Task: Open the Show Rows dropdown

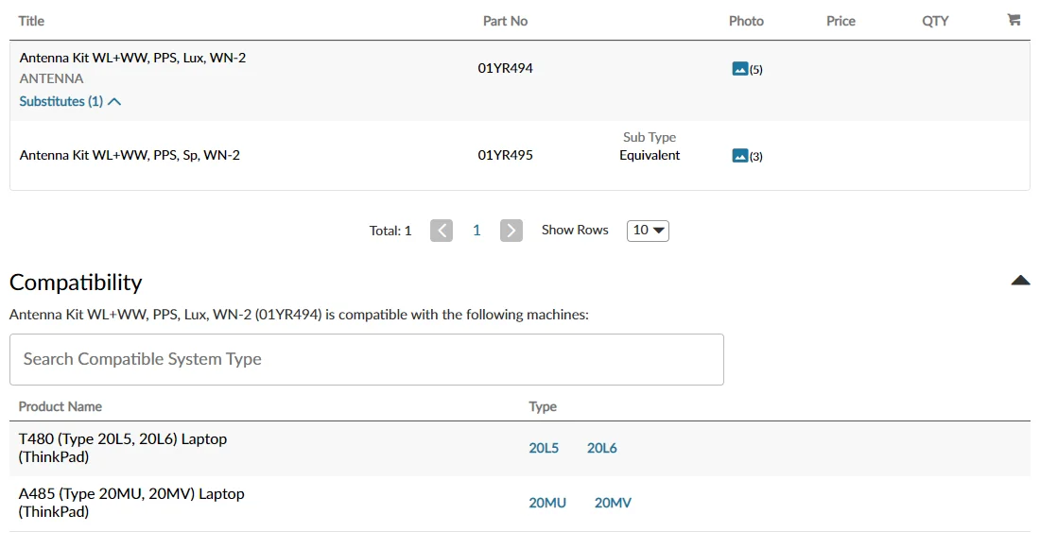Action: pos(648,231)
